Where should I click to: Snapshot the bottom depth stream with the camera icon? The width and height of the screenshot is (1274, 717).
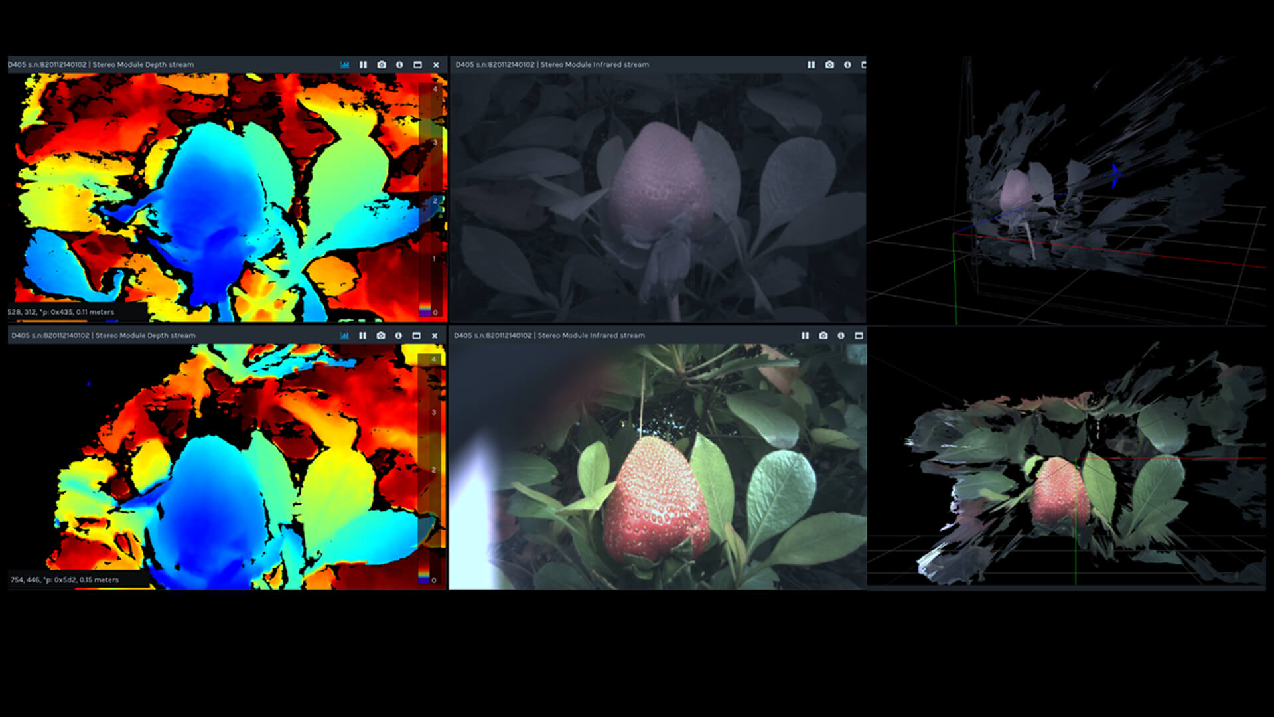pos(380,335)
